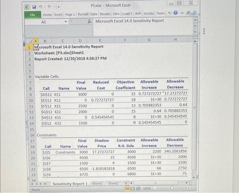Click X11 final value 3000
This screenshot has height=193, width=239.
82,94
